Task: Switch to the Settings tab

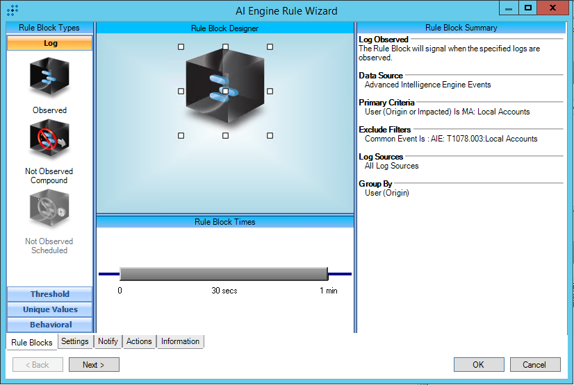Action: click(x=74, y=341)
